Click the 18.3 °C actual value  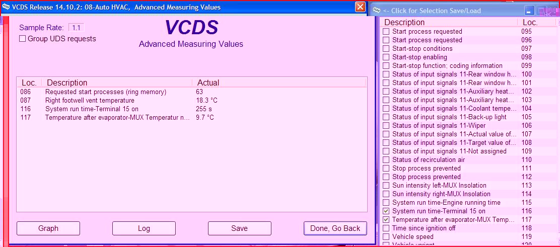(x=206, y=100)
